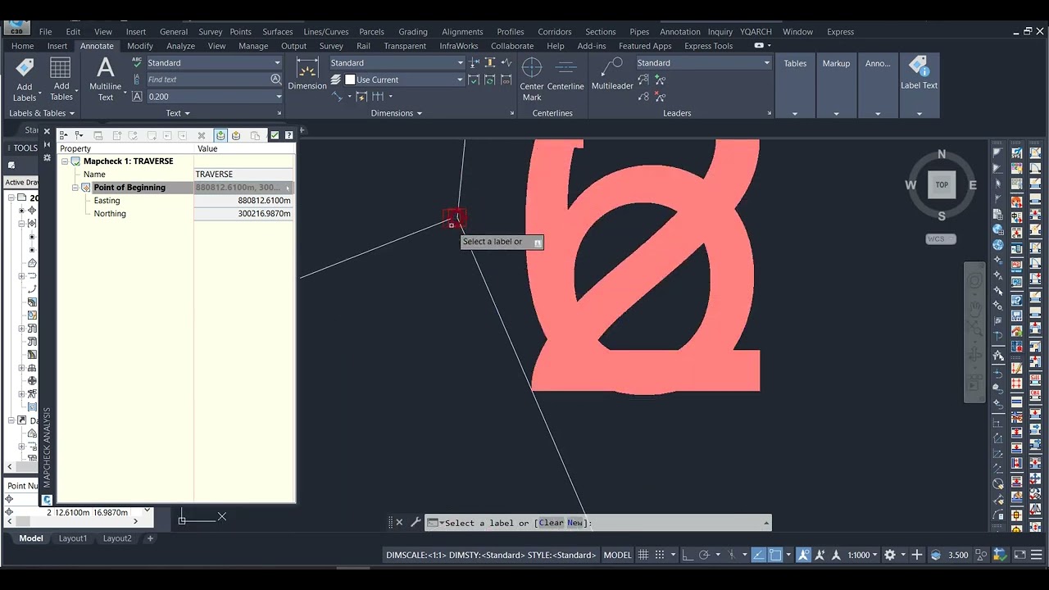The height and width of the screenshot is (590, 1049).
Task: Toggle annotation visibility in status bar
Action: tap(803, 555)
